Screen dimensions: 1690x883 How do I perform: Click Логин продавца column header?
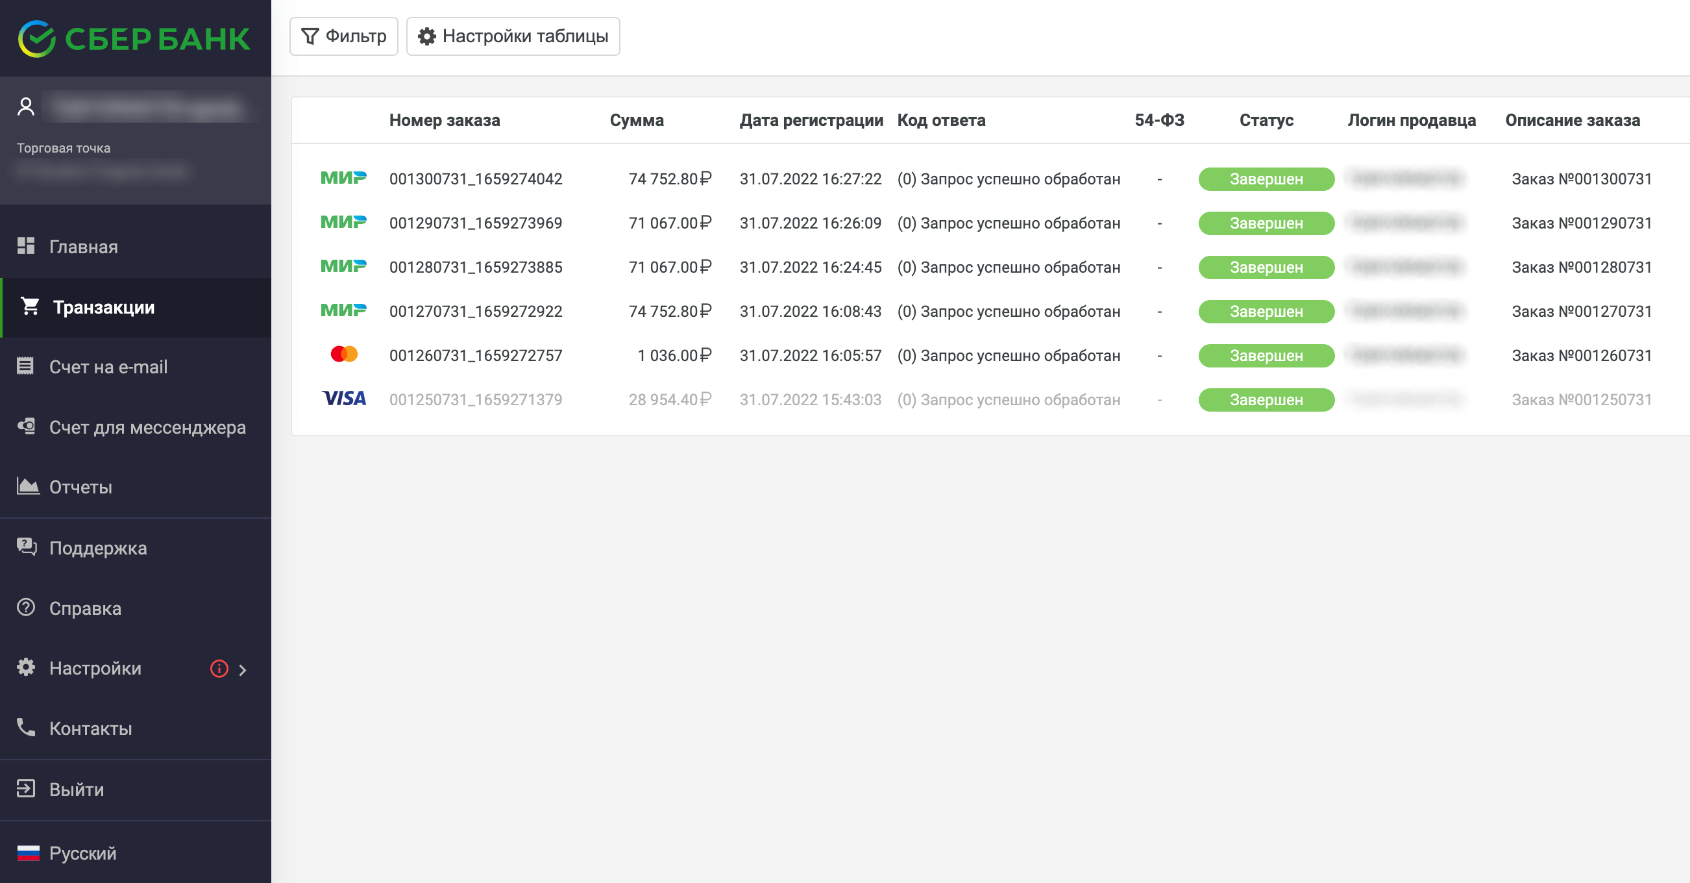pyautogui.click(x=1411, y=120)
